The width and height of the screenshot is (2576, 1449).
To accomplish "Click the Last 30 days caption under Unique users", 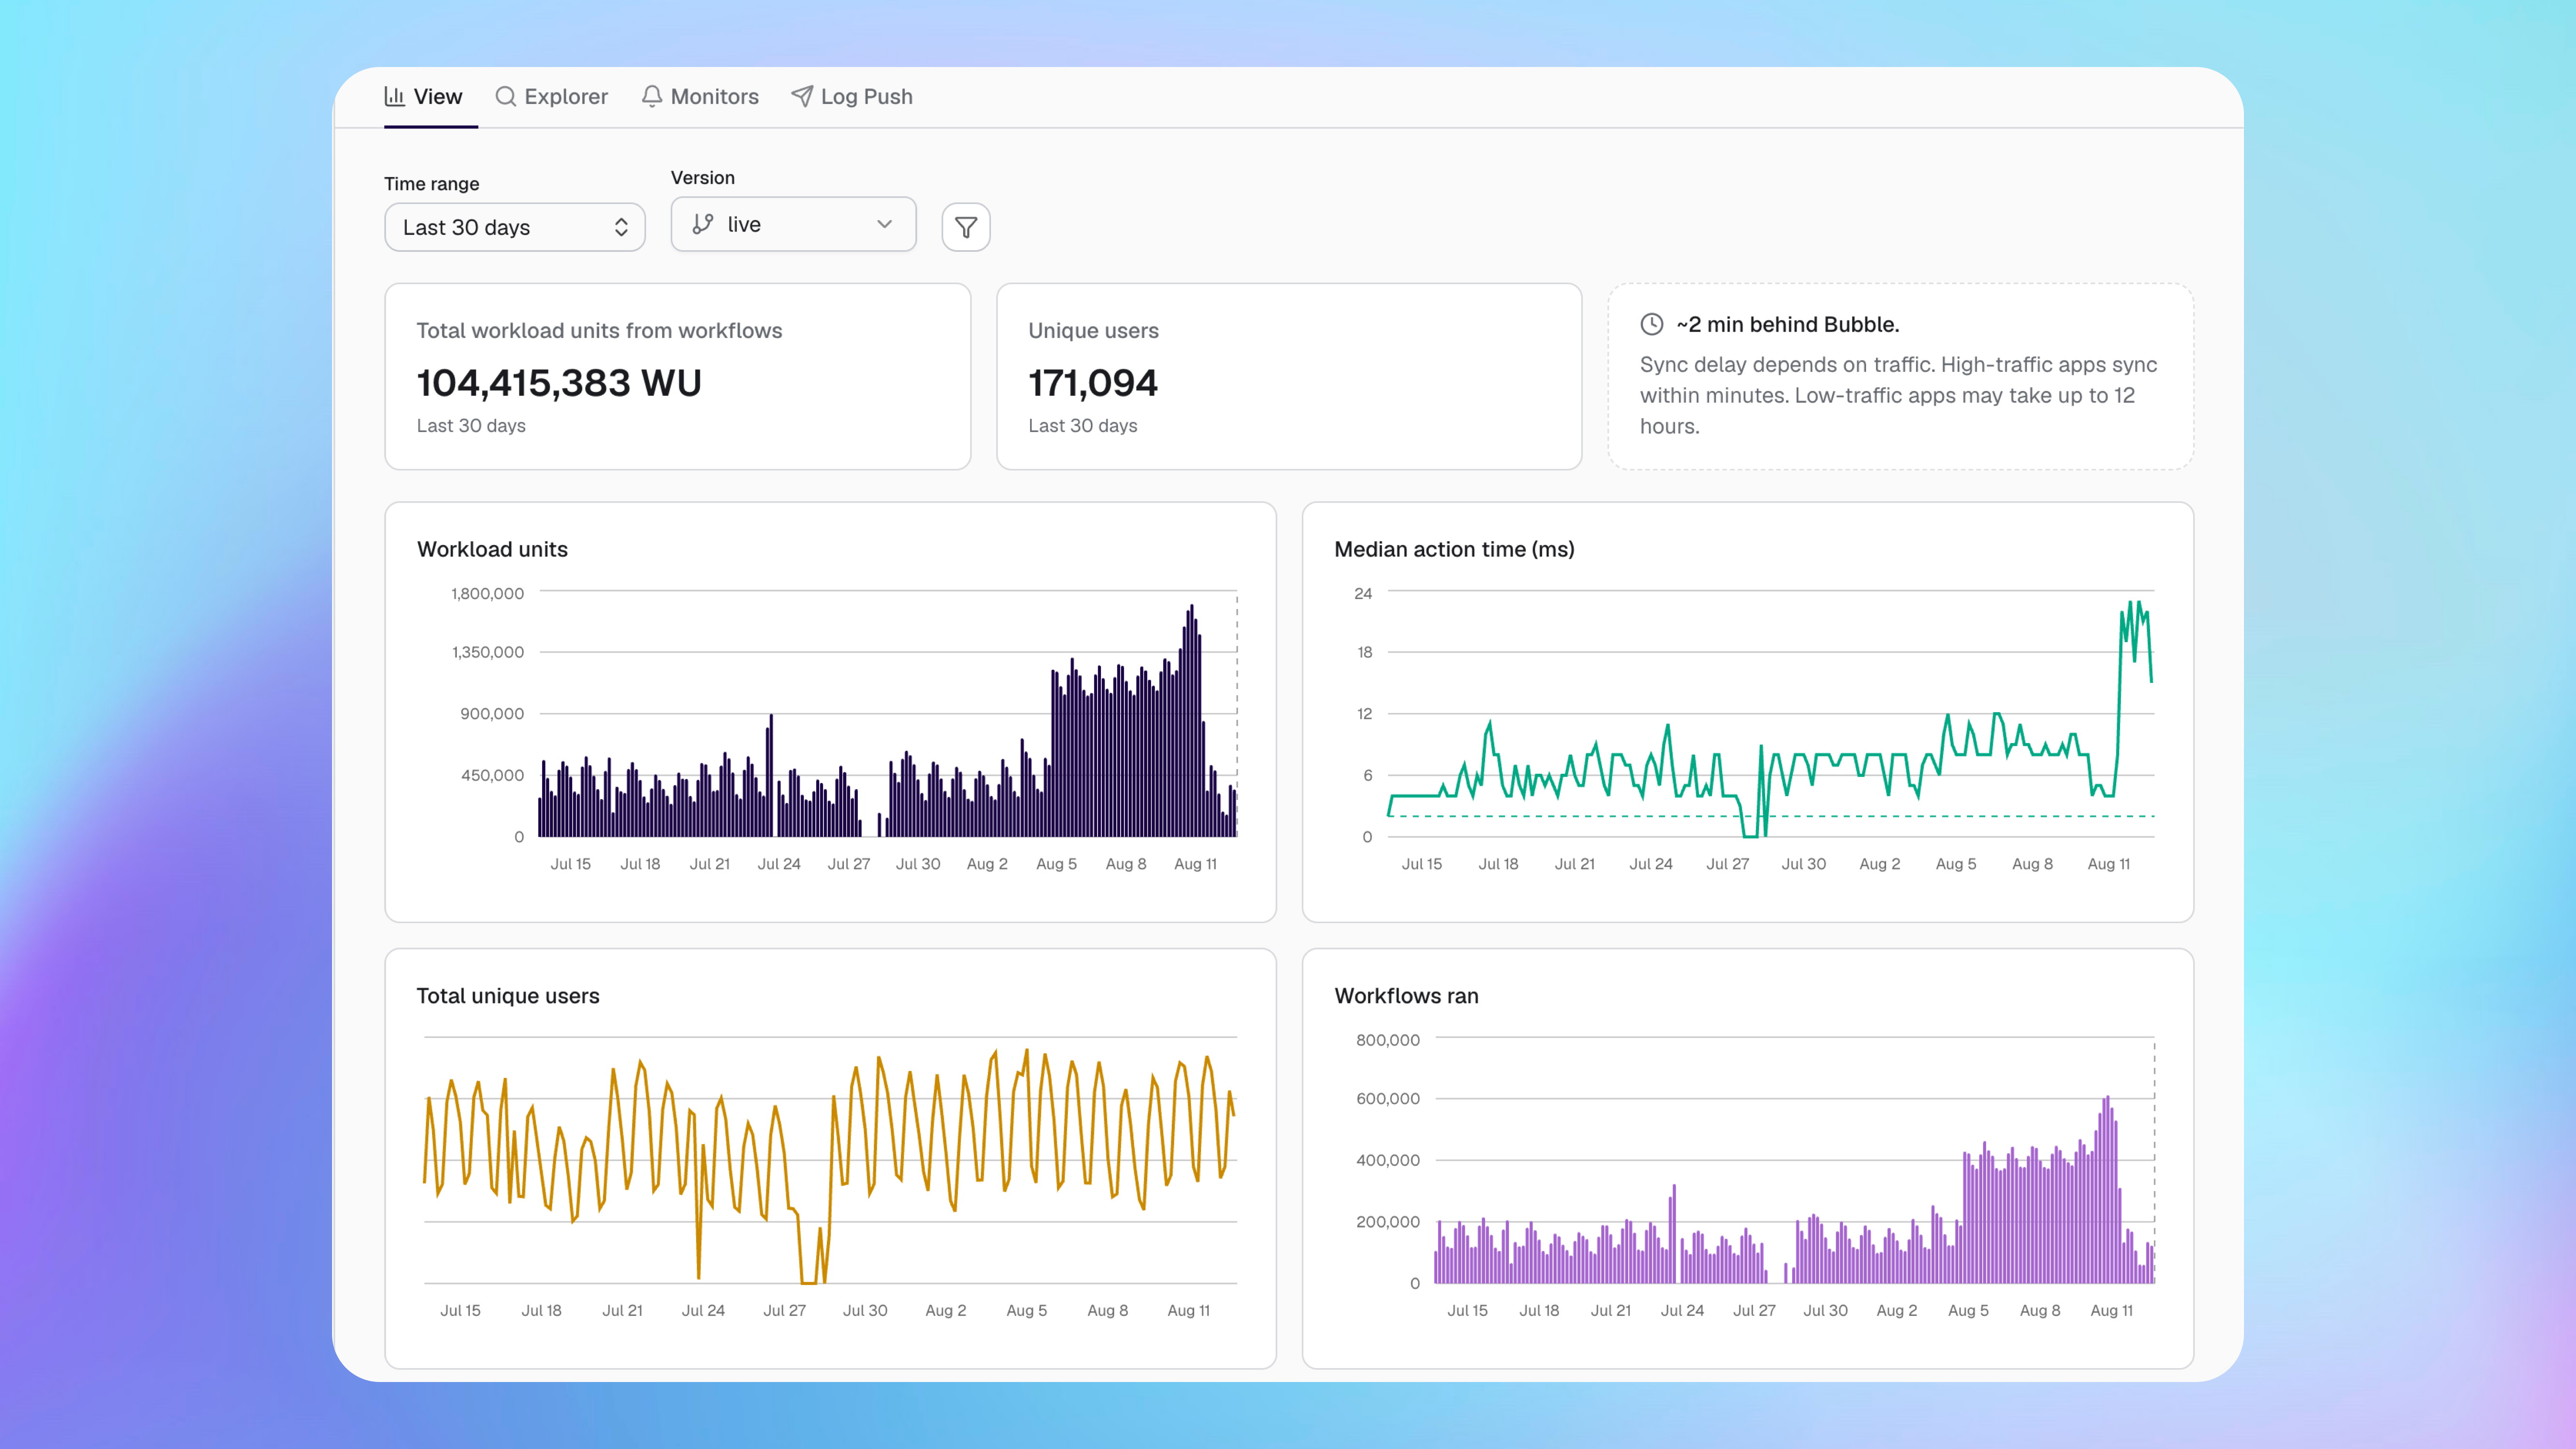I will pos(1083,426).
